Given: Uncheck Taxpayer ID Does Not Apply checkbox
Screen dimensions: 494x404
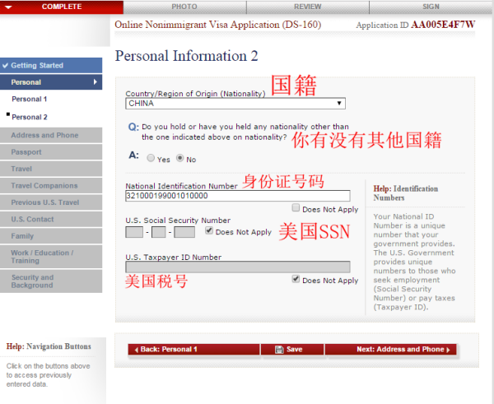Looking at the screenshot, I should 296,280.
